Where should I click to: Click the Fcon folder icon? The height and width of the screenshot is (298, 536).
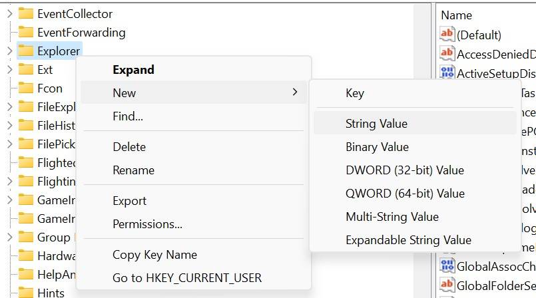(x=26, y=88)
